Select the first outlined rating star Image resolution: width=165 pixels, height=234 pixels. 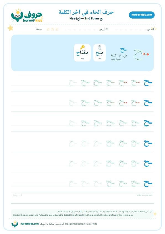[x=48, y=29]
